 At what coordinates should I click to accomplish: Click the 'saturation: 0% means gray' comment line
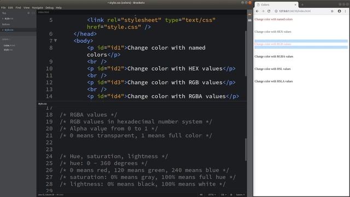pyautogui.click(x=148, y=177)
